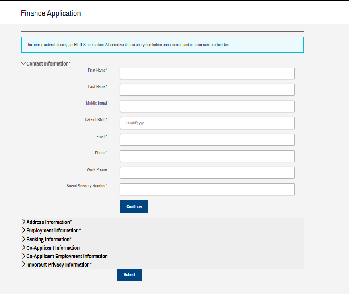
Task: Submit the finance application form
Action: pos(129,275)
